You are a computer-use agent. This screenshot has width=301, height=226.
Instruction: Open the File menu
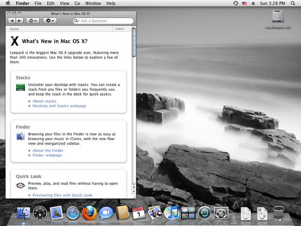(x=38, y=3)
